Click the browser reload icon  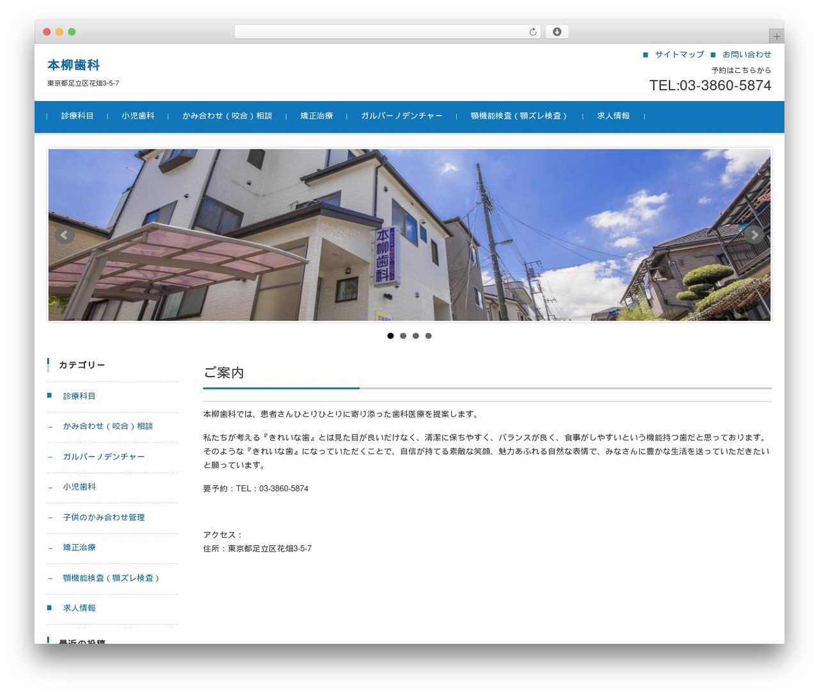pyautogui.click(x=532, y=32)
